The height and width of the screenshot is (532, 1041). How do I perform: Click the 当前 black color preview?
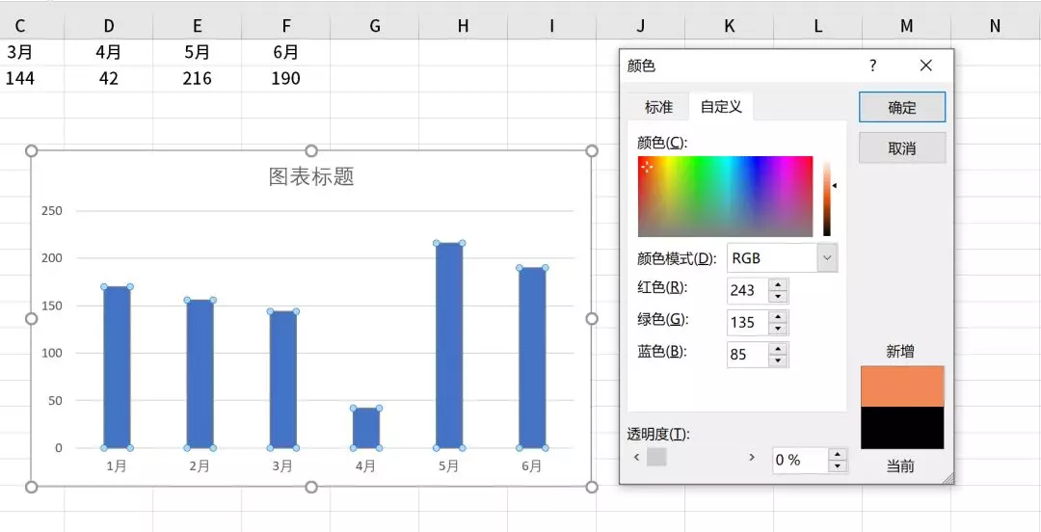tap(901, 428)
